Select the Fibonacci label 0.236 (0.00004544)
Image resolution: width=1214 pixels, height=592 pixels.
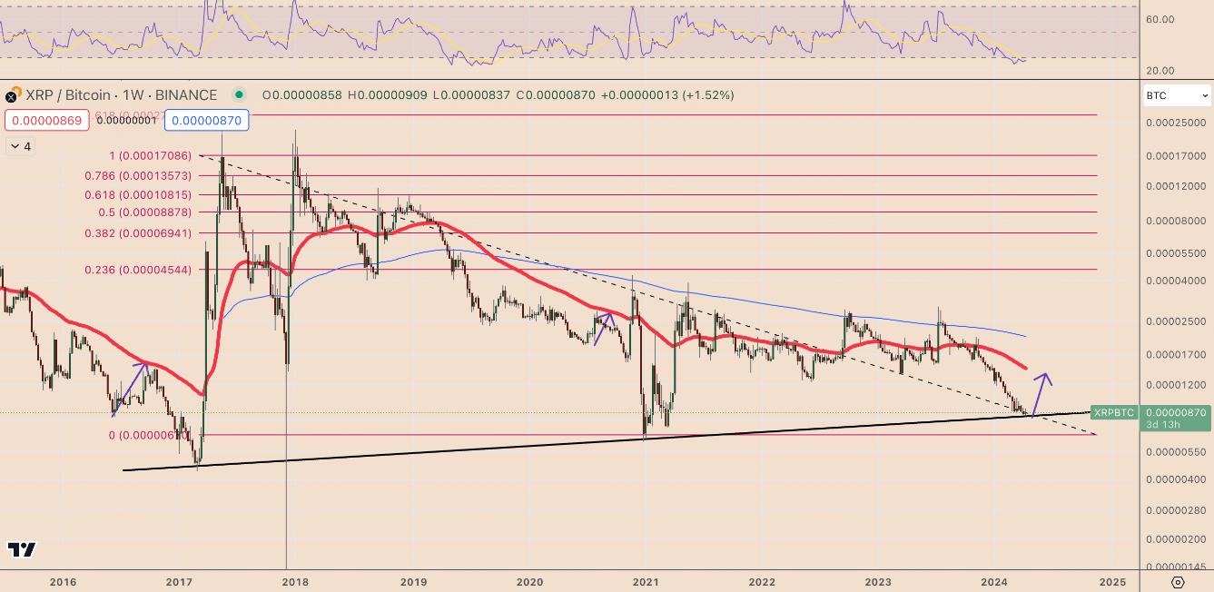[138, 270]
